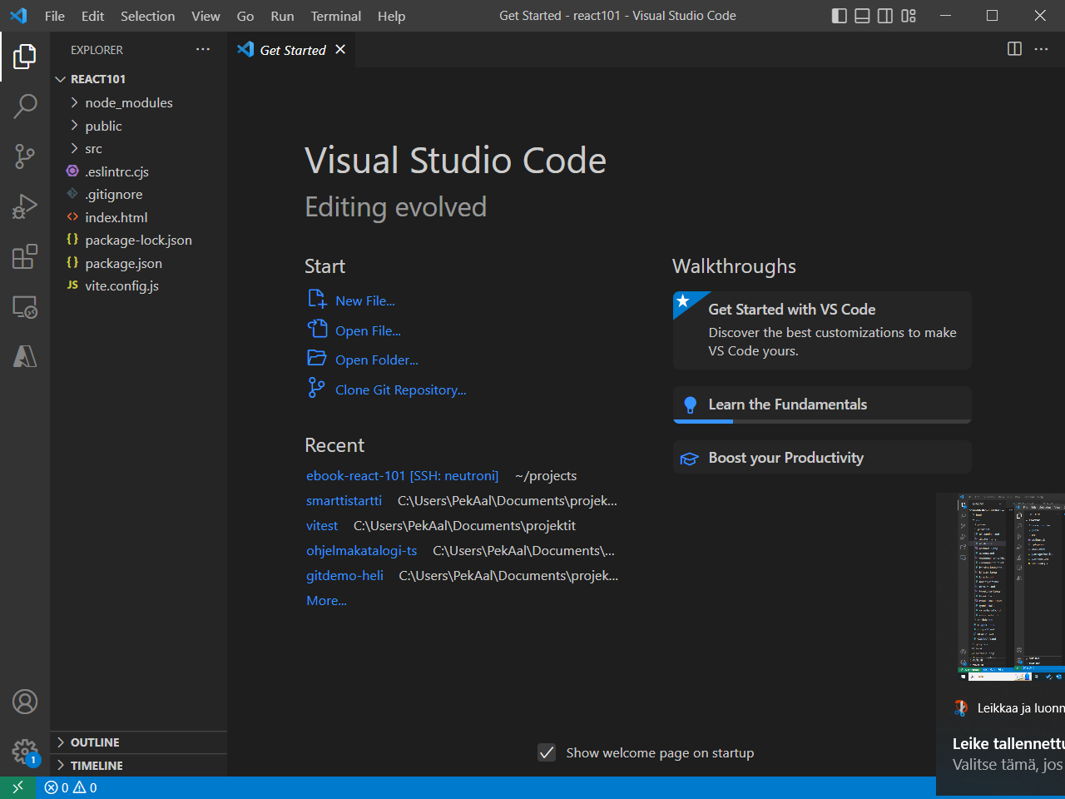
Task: Open the Extensions view
Action: point(25,256)
